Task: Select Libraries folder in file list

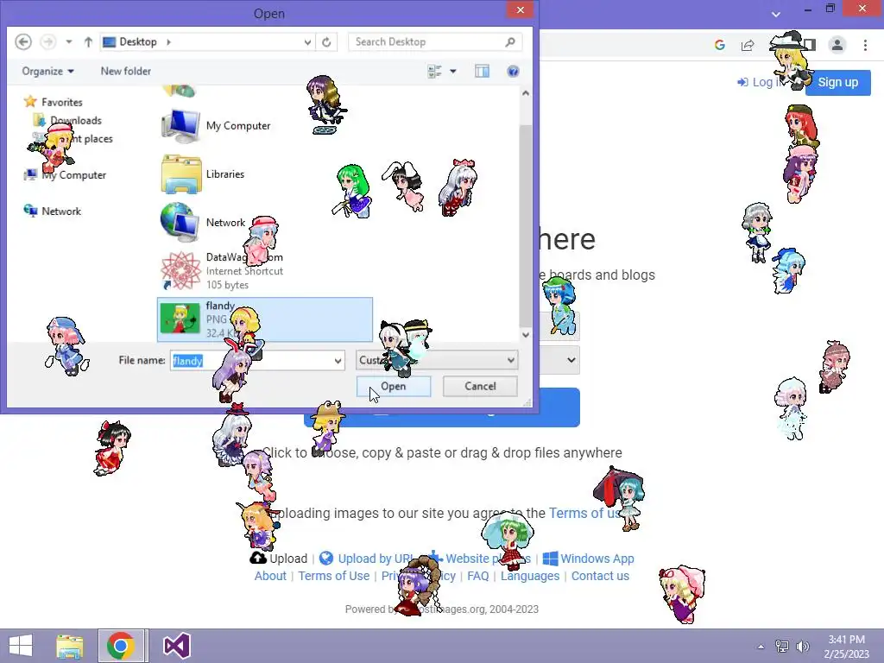Action: click(203, 174)
